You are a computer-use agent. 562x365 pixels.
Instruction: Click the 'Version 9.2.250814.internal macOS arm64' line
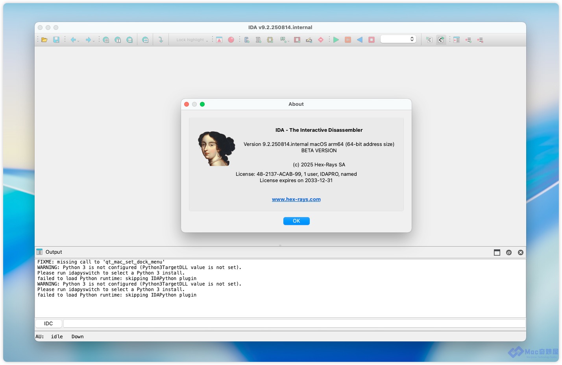(319, 144)
